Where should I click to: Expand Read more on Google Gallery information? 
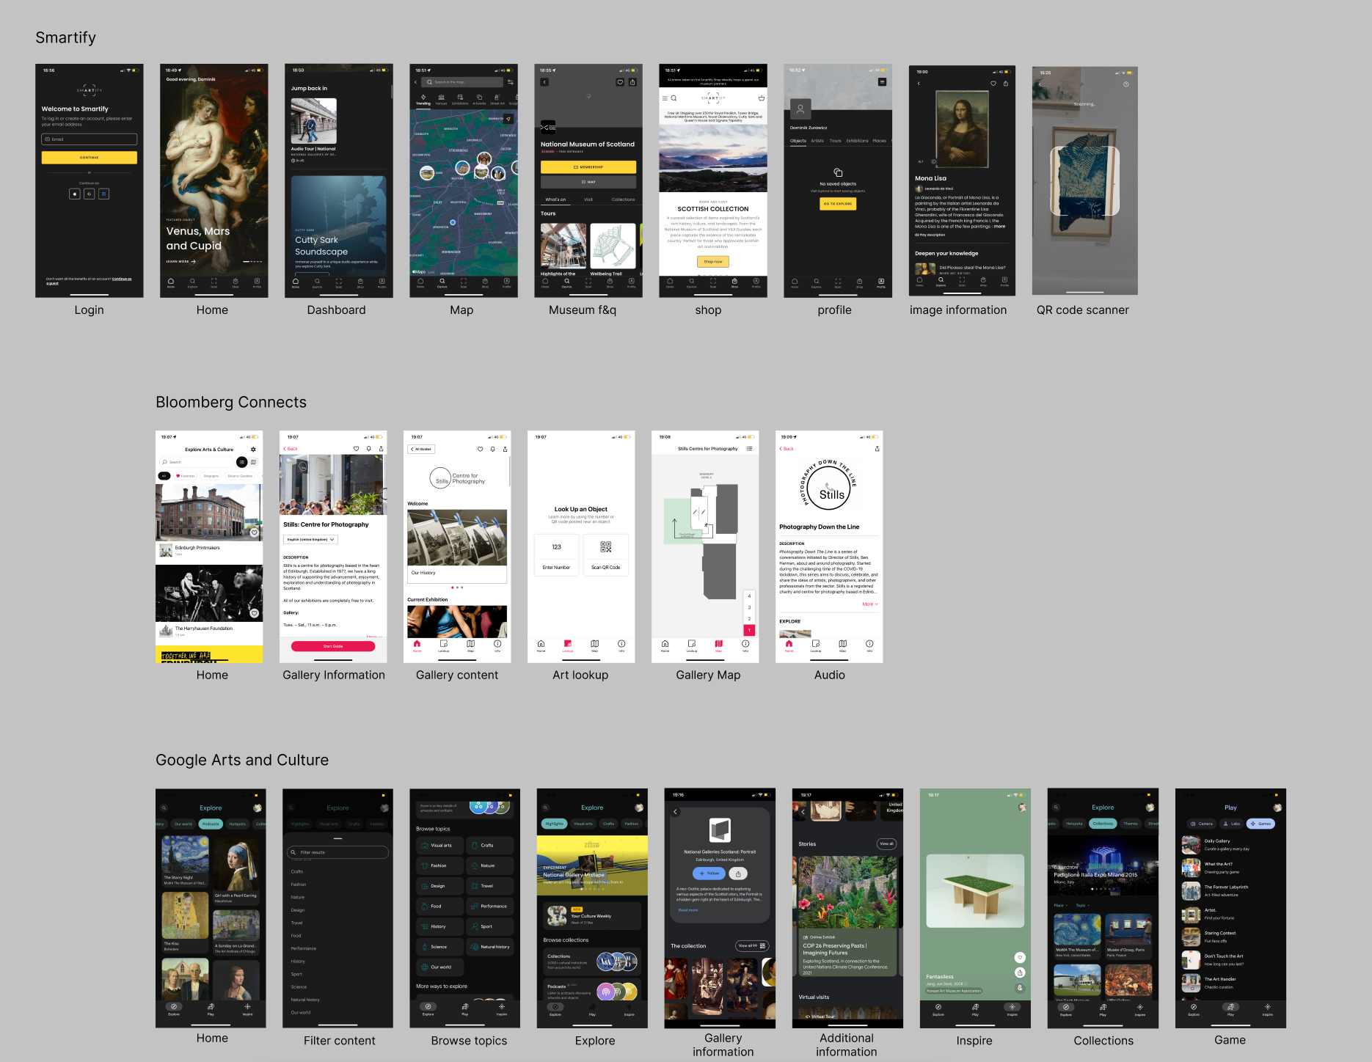[x=687, y=910]
